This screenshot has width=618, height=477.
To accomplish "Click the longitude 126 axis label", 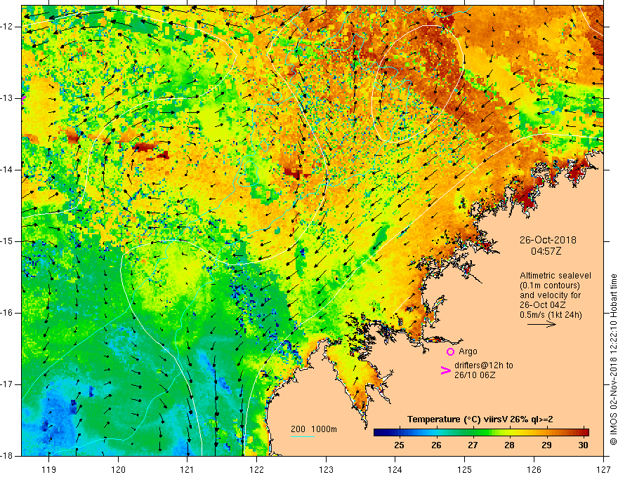I will click(534, 469).
